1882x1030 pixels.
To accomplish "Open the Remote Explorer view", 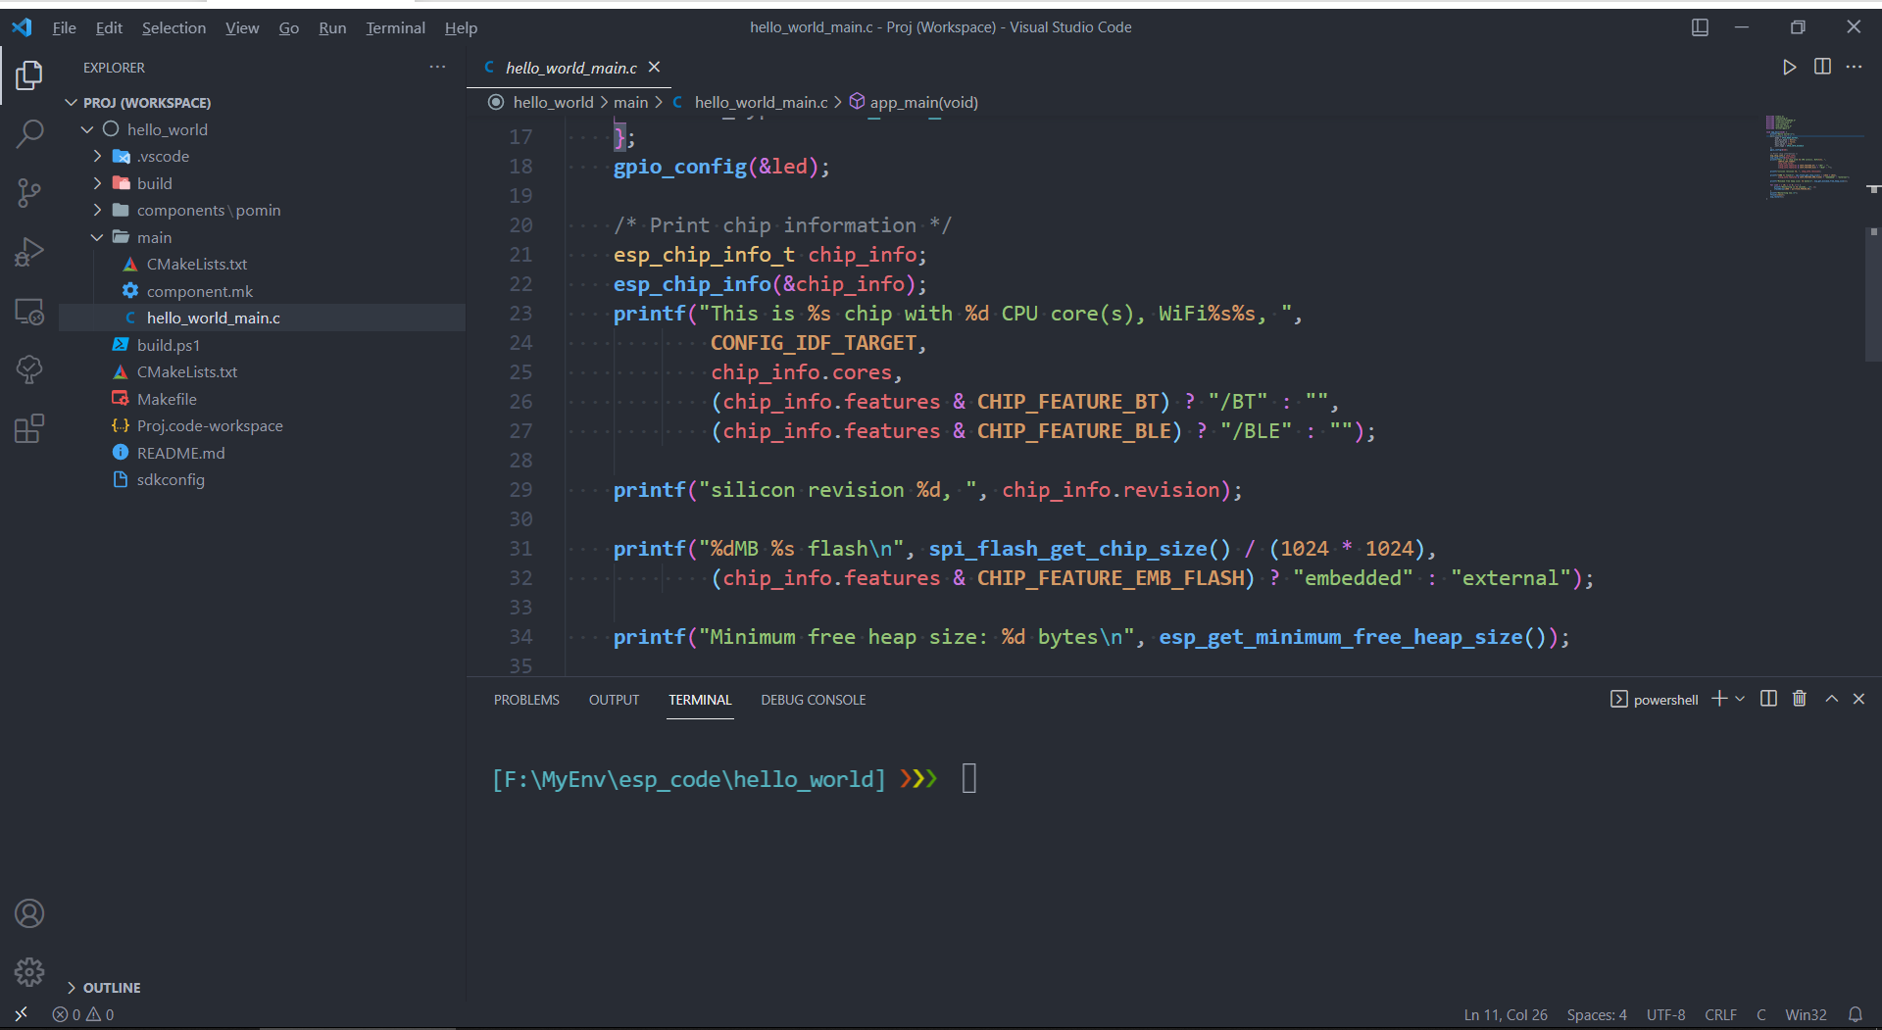I will coord(29,311).
